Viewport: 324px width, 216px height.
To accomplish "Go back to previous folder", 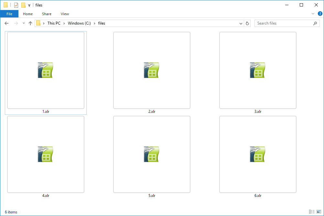I will pos(6,23).
